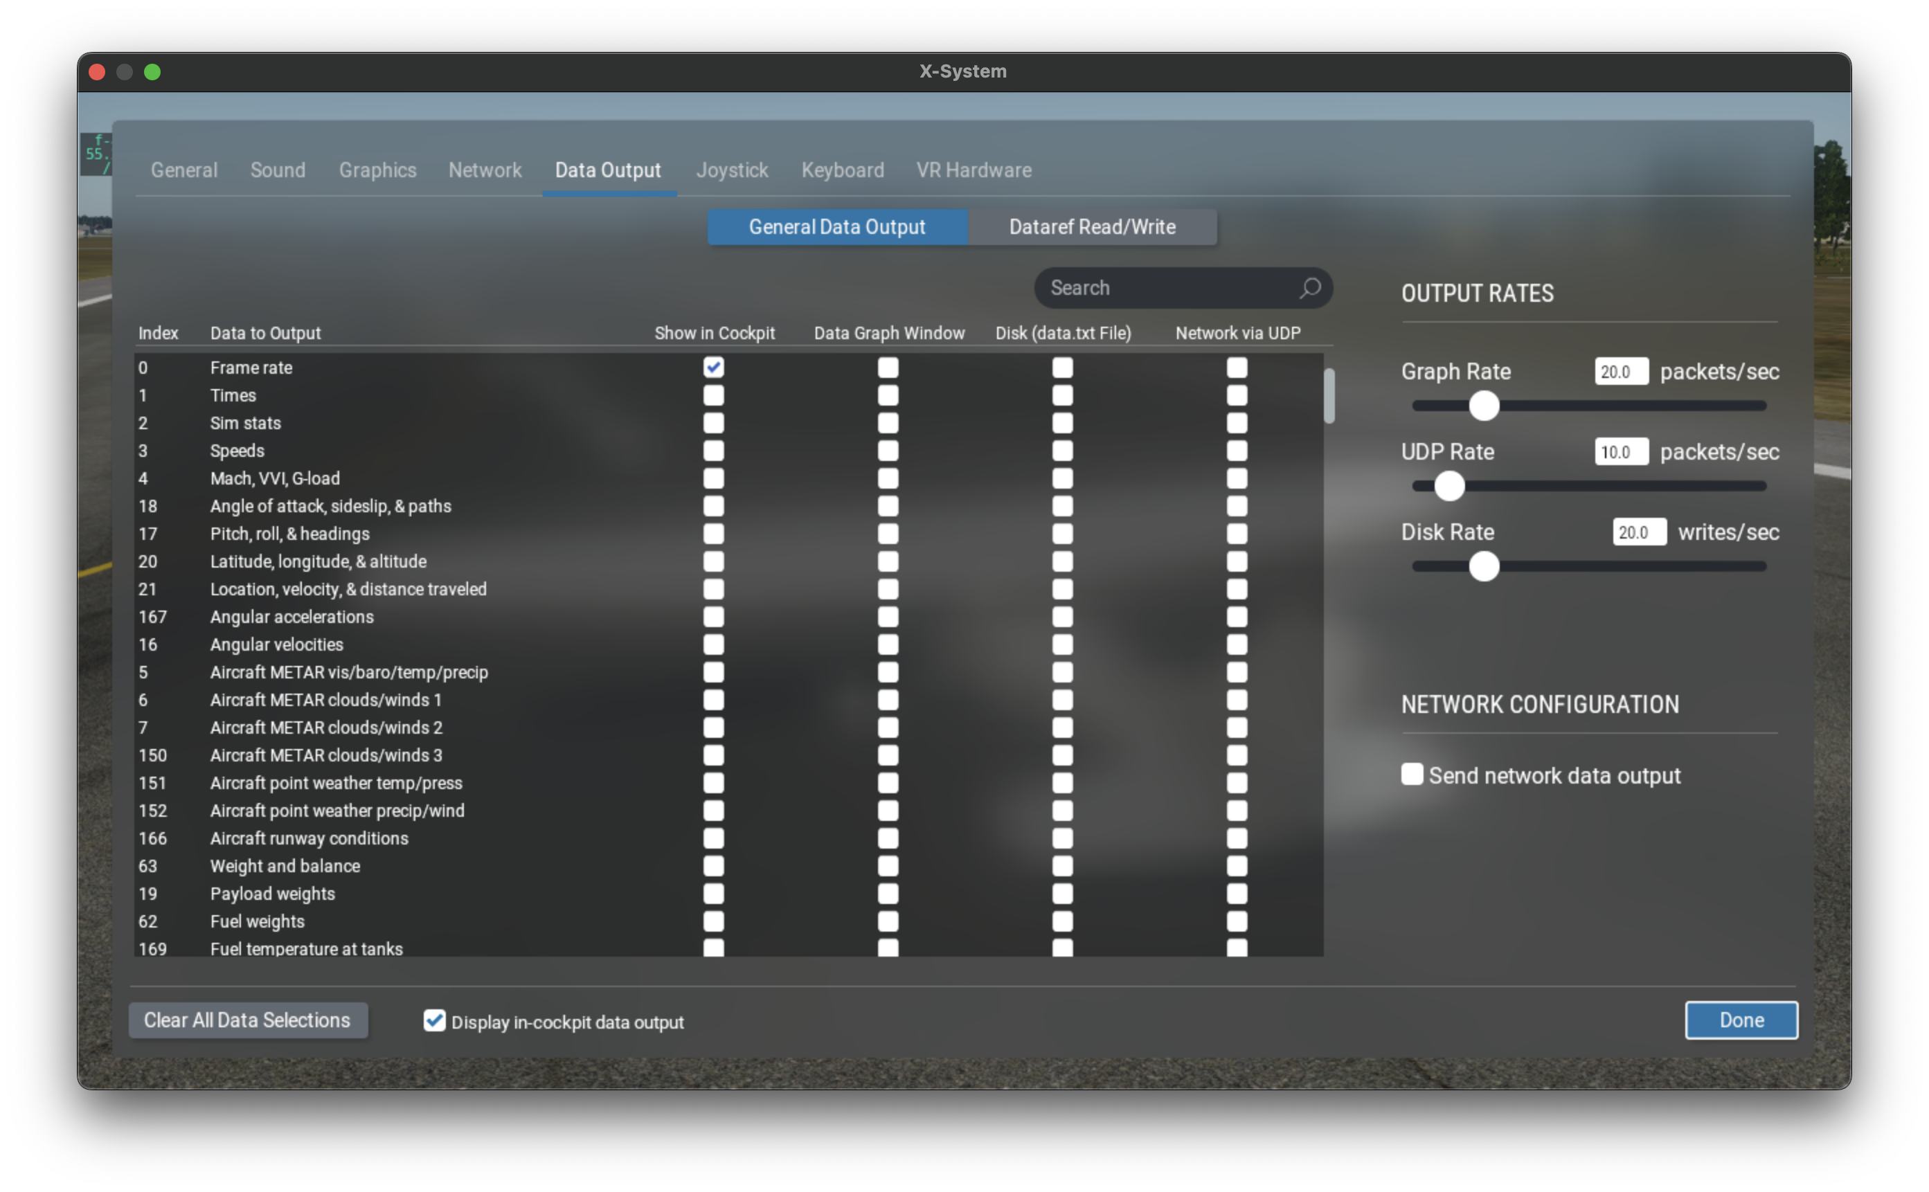The height and width of the screenshot is (1192, 1929).
Task: Click Fuel temperature at tanks row
Action: tap(729, 948)
